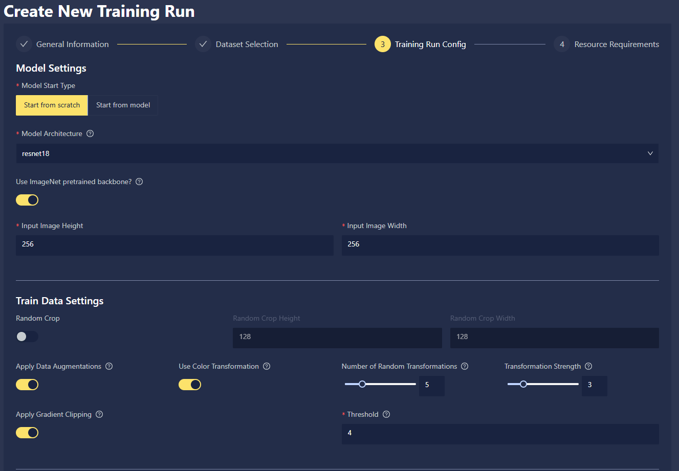This screenshot has height=471, width=679.
Task: Click the Create New Training Run title
Action: [x=99, y=11]
